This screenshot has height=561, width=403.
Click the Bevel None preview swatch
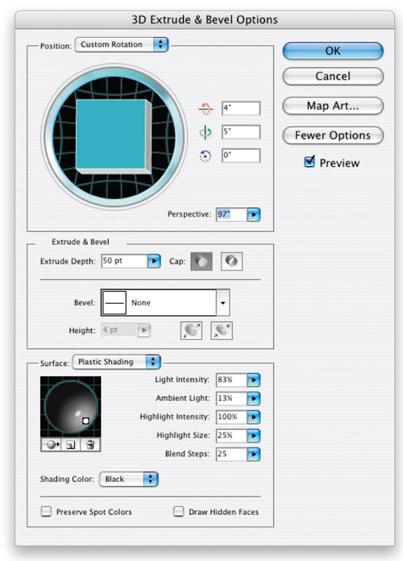pyautogui.click(x=114, y=303)
